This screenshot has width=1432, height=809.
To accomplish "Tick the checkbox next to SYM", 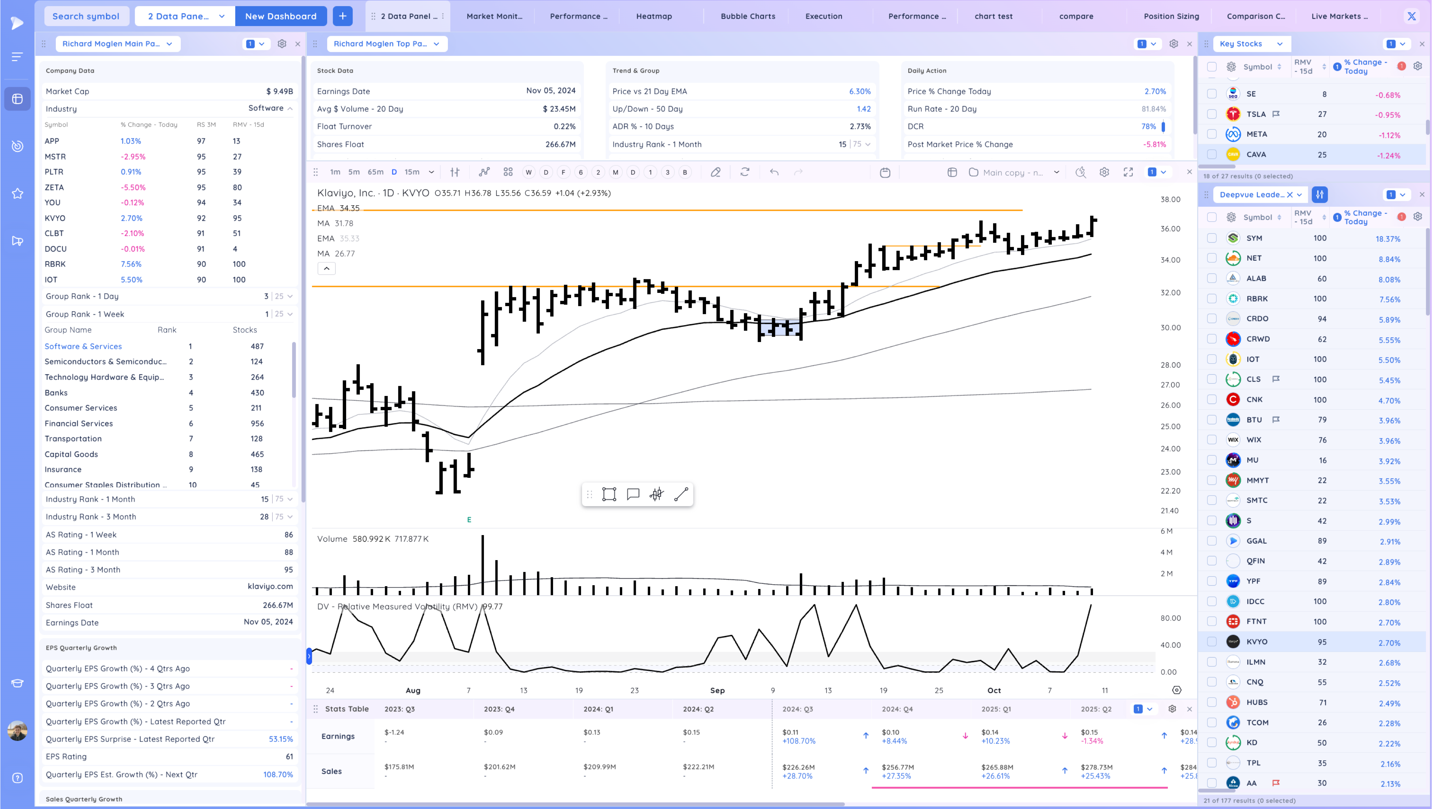I will (1212, 238).
